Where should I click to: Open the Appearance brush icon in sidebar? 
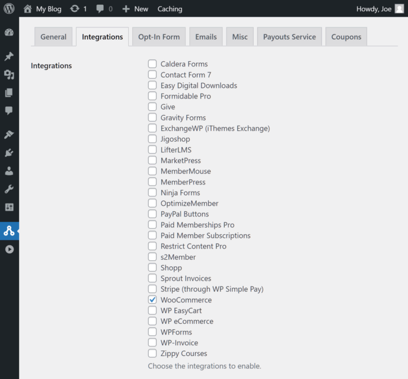tap(9, 134)
